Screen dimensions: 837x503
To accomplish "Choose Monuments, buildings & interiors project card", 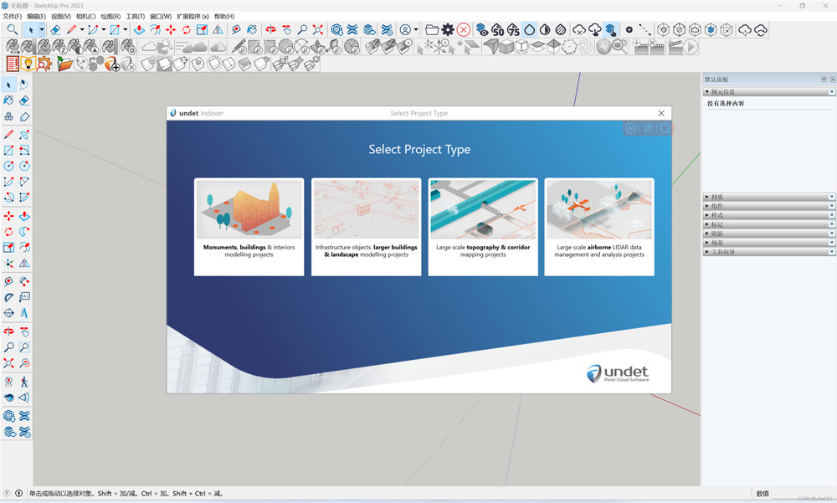I will pos(249,227).
